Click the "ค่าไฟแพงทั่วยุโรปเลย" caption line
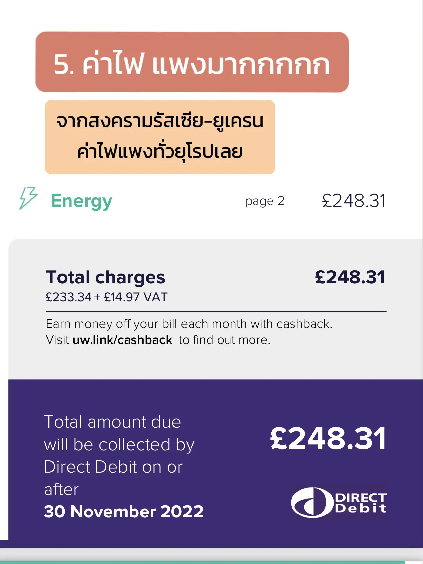The width and height of the screenshot is (423, 564). tap(160, 151)
